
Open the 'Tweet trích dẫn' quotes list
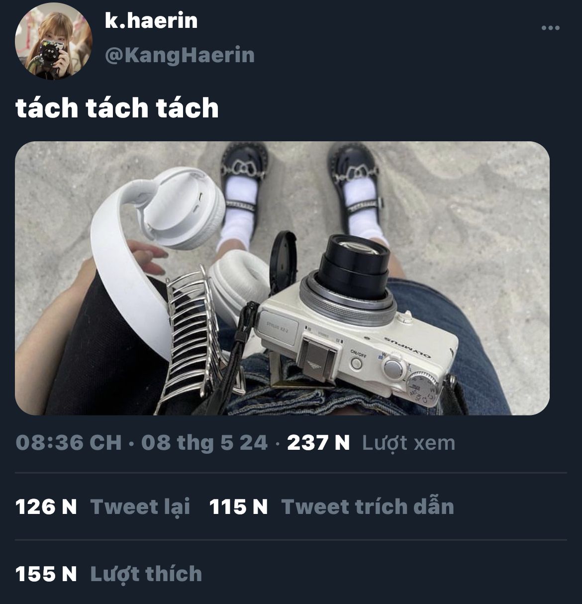(368, 506)
